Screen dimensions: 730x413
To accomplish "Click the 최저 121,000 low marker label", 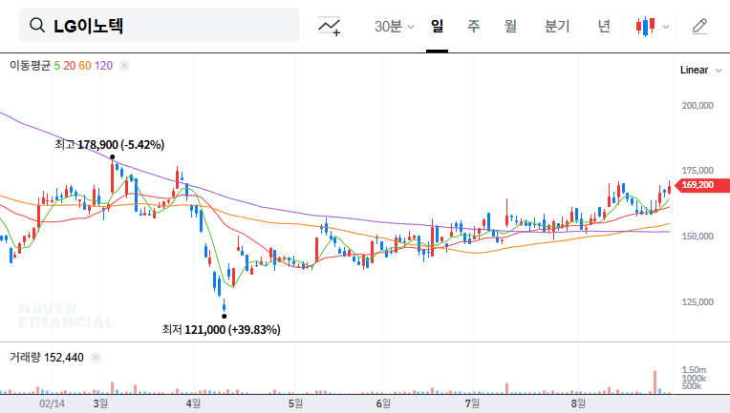I will (221, 329).
